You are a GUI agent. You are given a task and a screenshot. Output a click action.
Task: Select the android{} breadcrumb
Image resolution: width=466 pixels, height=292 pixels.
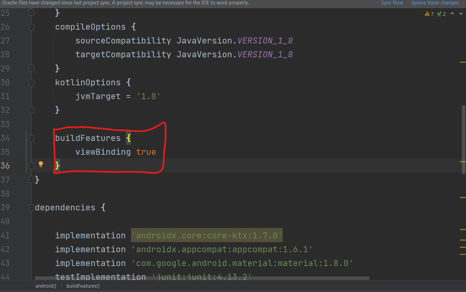pyautogui.click(x=46, y=286)
